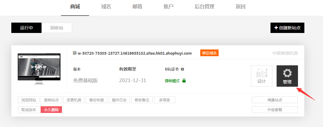Viewport: 323px width, 127px height.
Task: Open the site URL link
Action: 134,53
